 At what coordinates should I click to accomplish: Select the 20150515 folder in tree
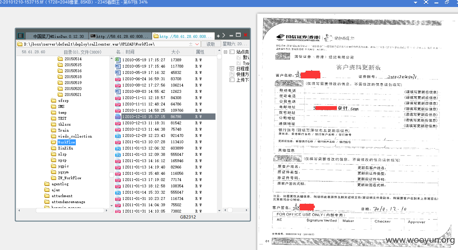point(69,65)
